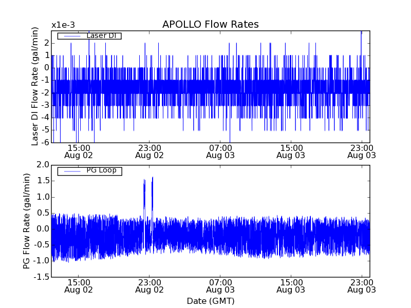The width and height of the screenshot is (411, 308).
Task: Click the x1e-3 scale multiplier label
Action: click(63, 25)
